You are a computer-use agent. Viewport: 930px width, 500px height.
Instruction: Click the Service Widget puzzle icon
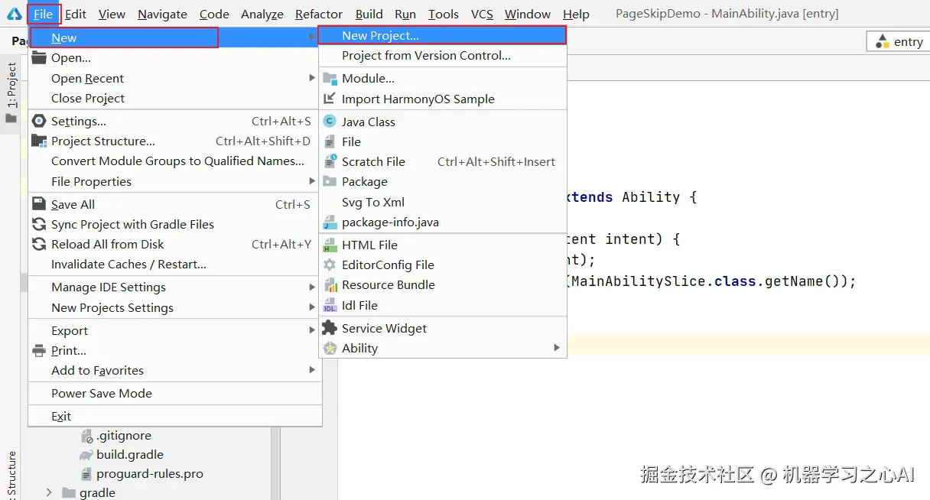coord(330,328)
